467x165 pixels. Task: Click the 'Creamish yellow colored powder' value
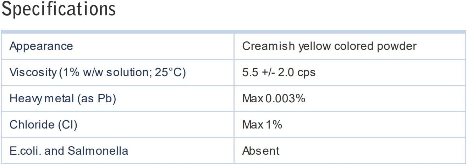pos(329,46)
